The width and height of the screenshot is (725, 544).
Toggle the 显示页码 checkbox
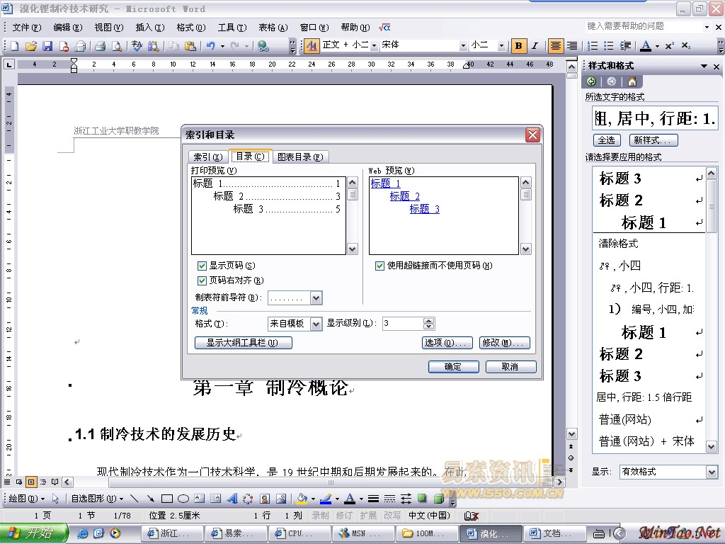[x=202, y=266]
